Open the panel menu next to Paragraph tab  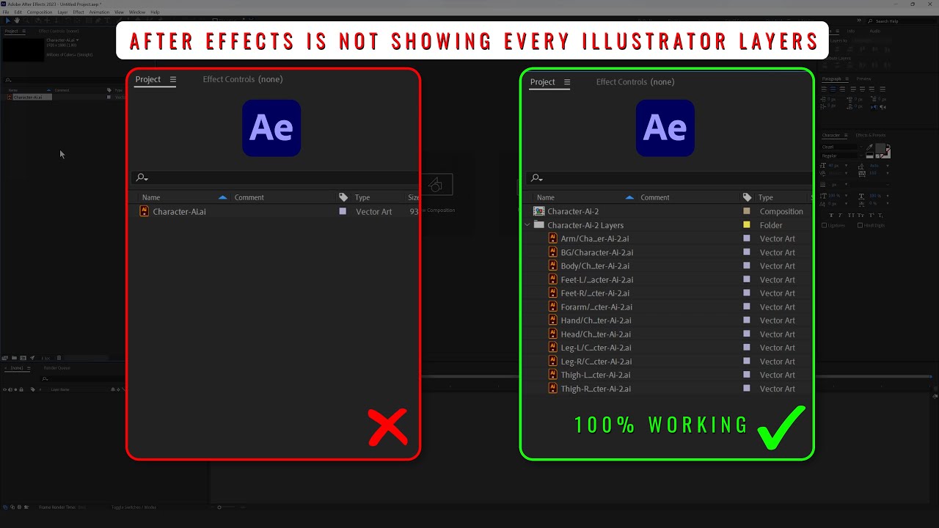[x=847, y=78]
